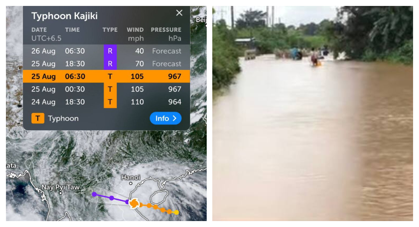419x227 pixels.
Task: Click the orange T Typhoon legend icon
Action: 38,118
